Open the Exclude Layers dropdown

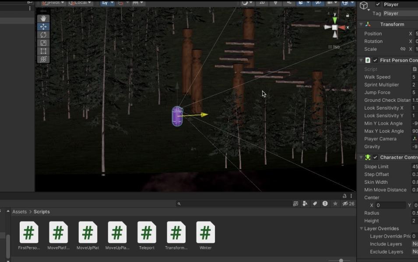pos(415,252)
